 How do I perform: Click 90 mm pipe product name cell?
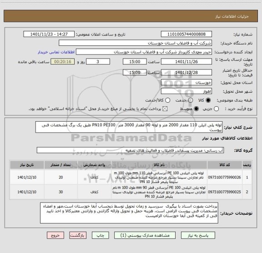tap(159, 192)
